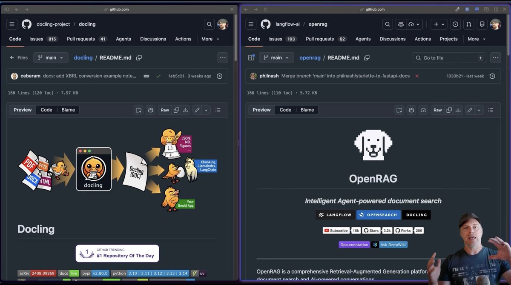Open Issues tab in docling repo
The height and width of the screenshot is (285, 511).
tap(43, 39)
